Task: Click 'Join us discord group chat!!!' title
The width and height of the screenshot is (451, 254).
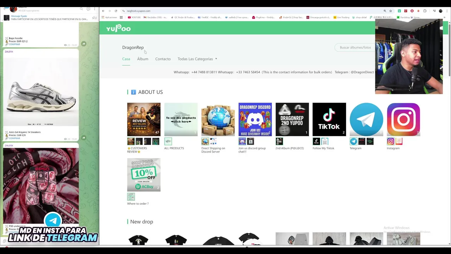Action: [252, 150]
